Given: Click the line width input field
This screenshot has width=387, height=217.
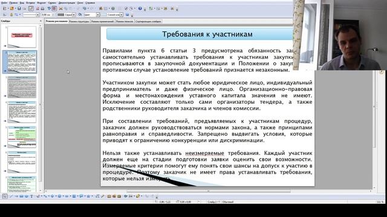Looking at the screenshot, I should point(47,14).
